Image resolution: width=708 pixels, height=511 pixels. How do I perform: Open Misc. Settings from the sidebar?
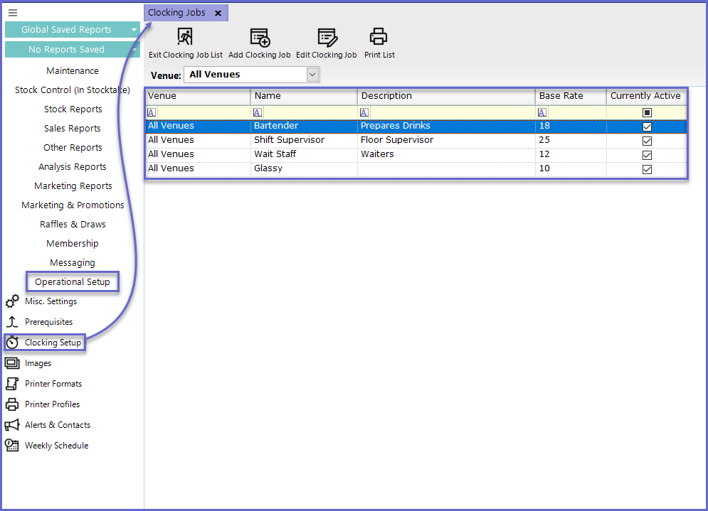(51, 301)
